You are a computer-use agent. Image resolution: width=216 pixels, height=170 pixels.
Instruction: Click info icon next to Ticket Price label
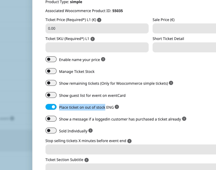pos(99,20)
